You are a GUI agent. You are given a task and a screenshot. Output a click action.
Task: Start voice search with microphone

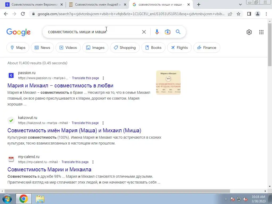pos(157,32)
